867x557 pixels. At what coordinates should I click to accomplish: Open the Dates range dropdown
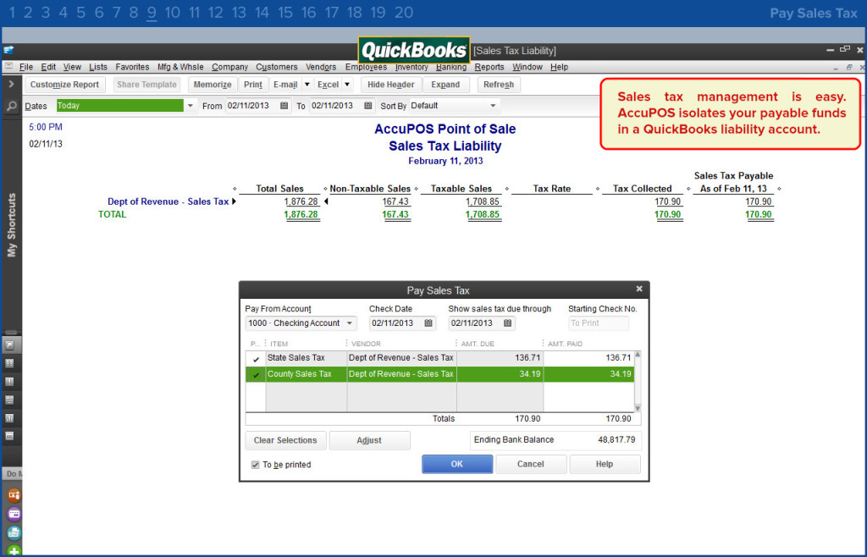[191, 106]
